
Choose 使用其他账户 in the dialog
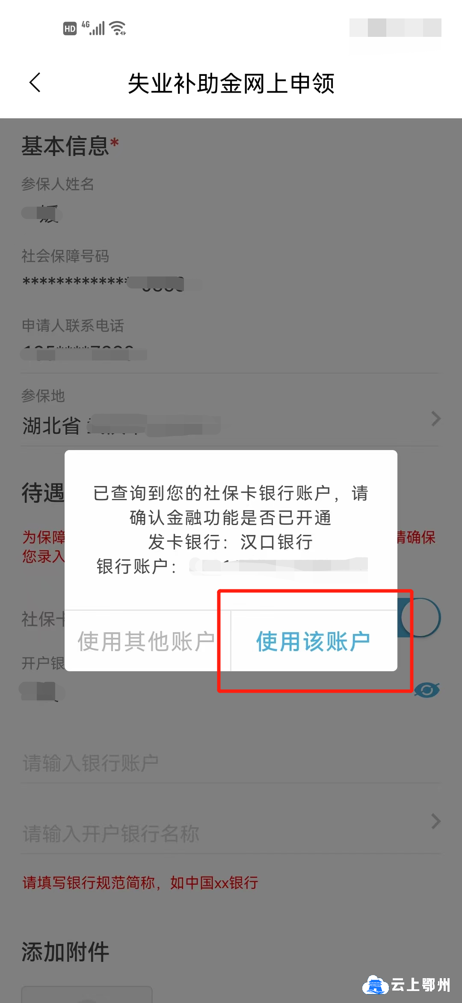pos(146,641)
